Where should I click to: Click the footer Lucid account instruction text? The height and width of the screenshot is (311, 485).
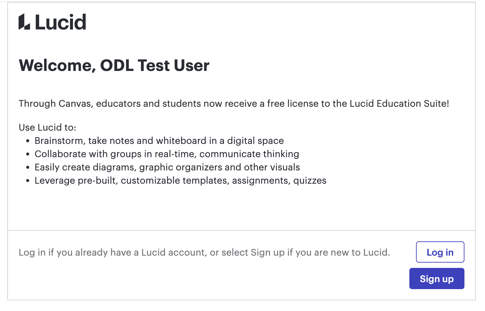tap(204, 252)
